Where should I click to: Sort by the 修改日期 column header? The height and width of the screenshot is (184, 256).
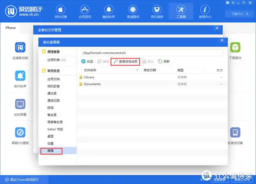point(150,70)
